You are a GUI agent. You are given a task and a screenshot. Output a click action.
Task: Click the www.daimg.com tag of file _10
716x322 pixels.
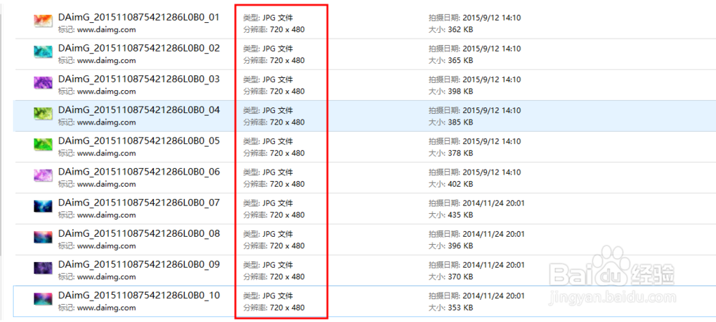[106, 308]
